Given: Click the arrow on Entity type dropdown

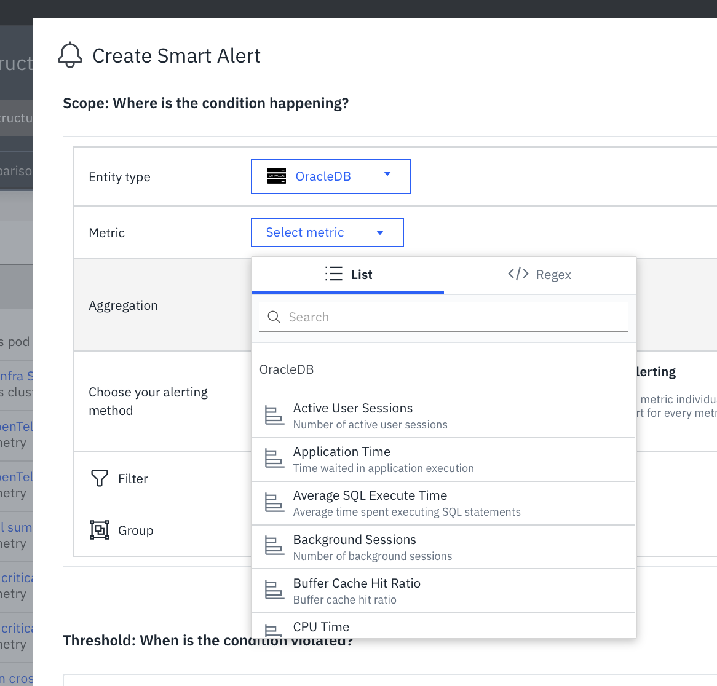Looking at the screenshot, I should coord(387,174).
